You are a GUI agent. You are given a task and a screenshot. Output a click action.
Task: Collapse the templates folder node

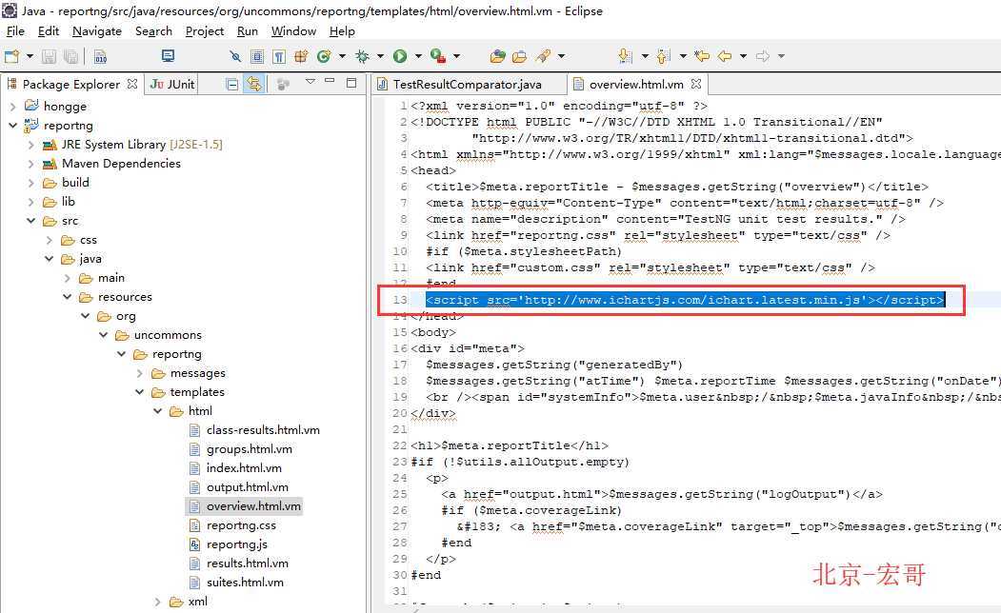coord(140,392)
